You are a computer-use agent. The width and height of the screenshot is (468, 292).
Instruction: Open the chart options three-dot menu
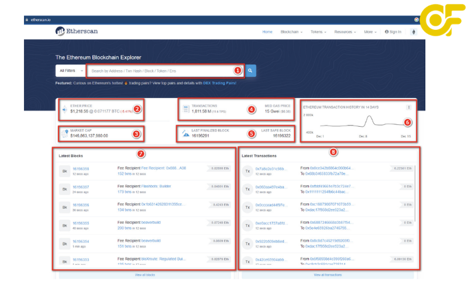coord(408,107)
